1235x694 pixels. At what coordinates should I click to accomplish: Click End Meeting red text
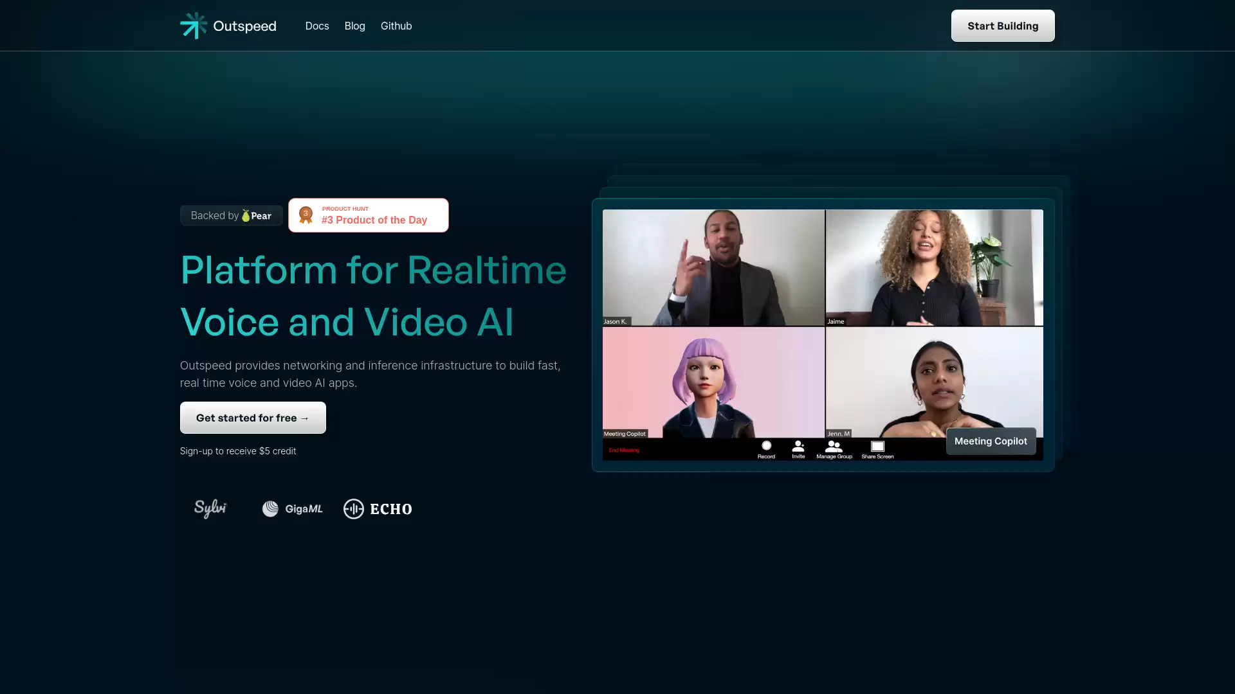[624, 450]
